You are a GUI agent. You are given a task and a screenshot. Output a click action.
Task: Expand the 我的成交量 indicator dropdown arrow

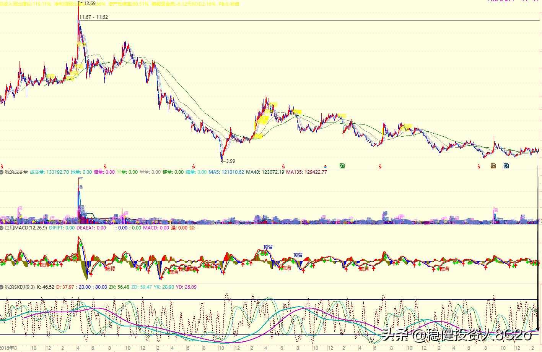point(2,172)
